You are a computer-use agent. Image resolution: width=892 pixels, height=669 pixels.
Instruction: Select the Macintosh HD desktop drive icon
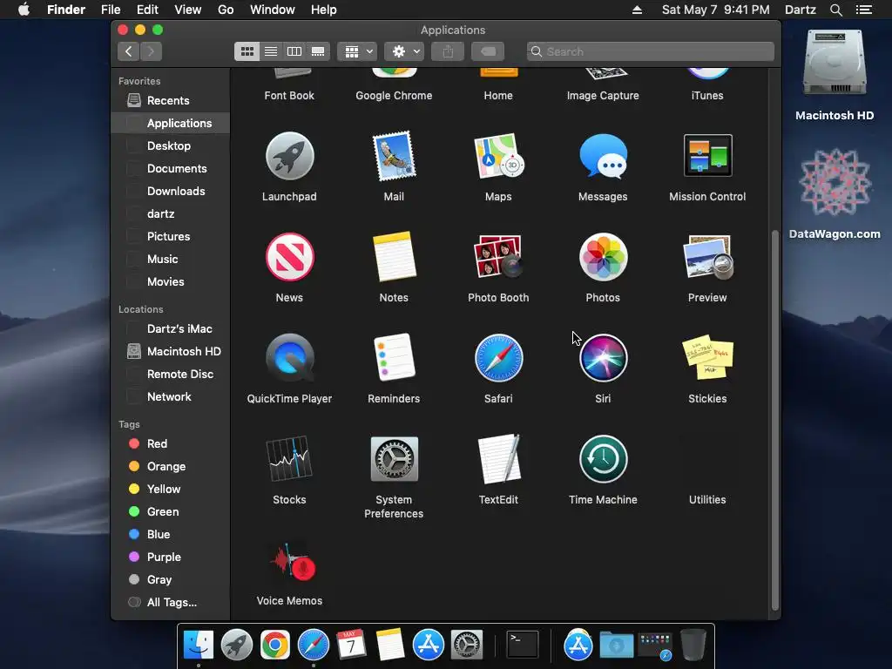[835, 64]
